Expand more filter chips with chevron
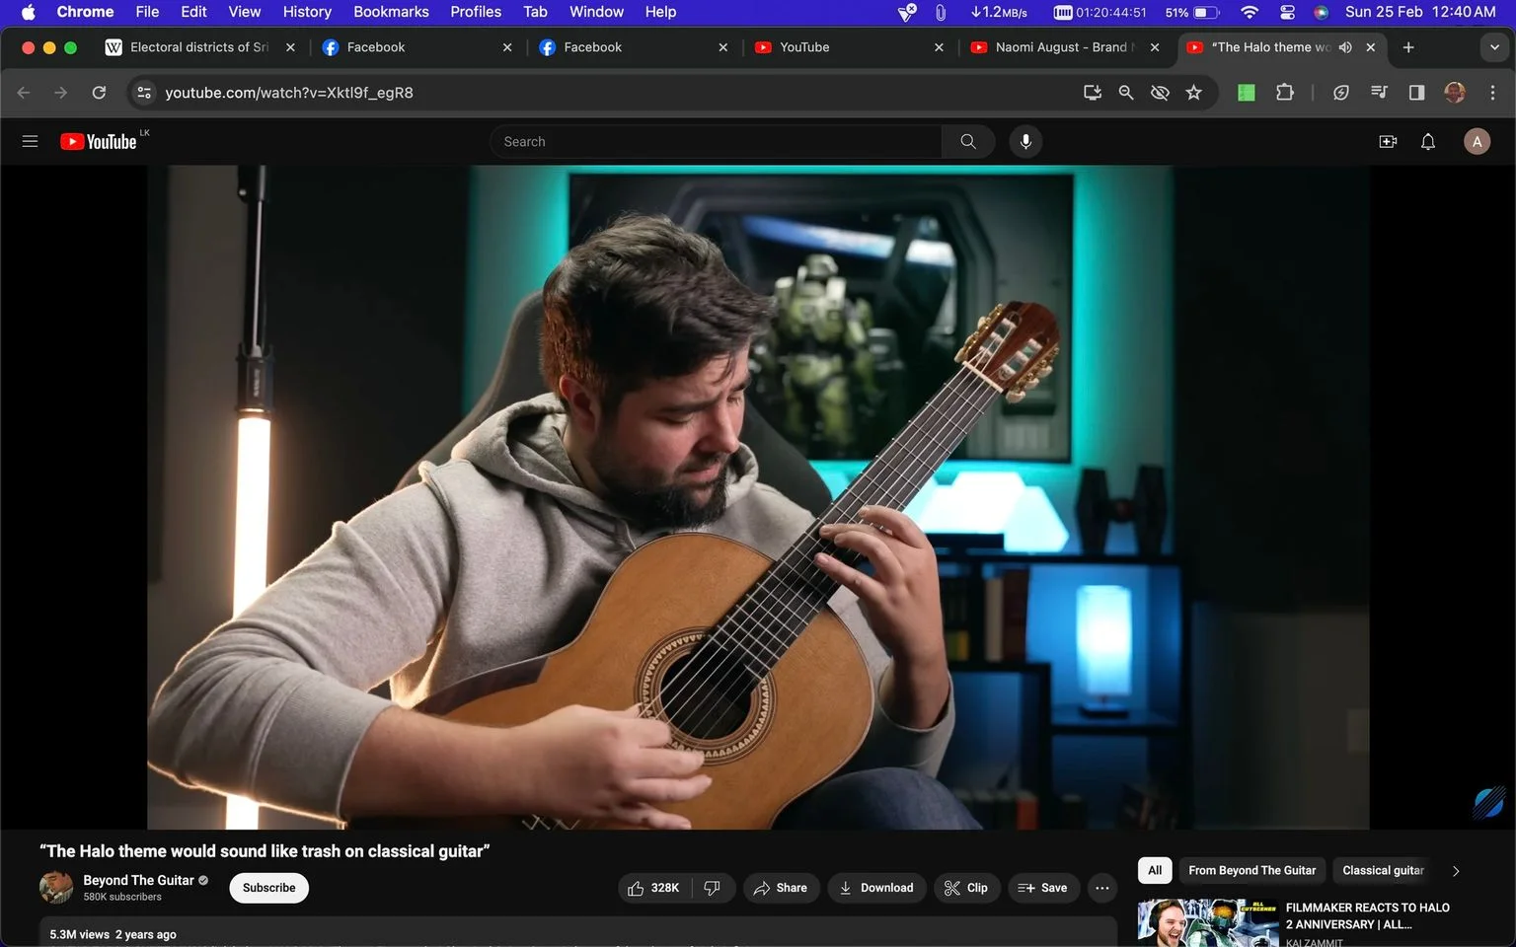The image size is (1516, 947). click(1456, 871)
